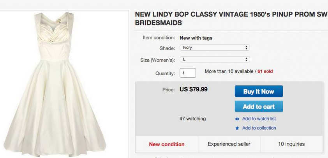Select the New condition cell
The width and height of the screenshot is (328, 158).
click(x=167, y=144)
